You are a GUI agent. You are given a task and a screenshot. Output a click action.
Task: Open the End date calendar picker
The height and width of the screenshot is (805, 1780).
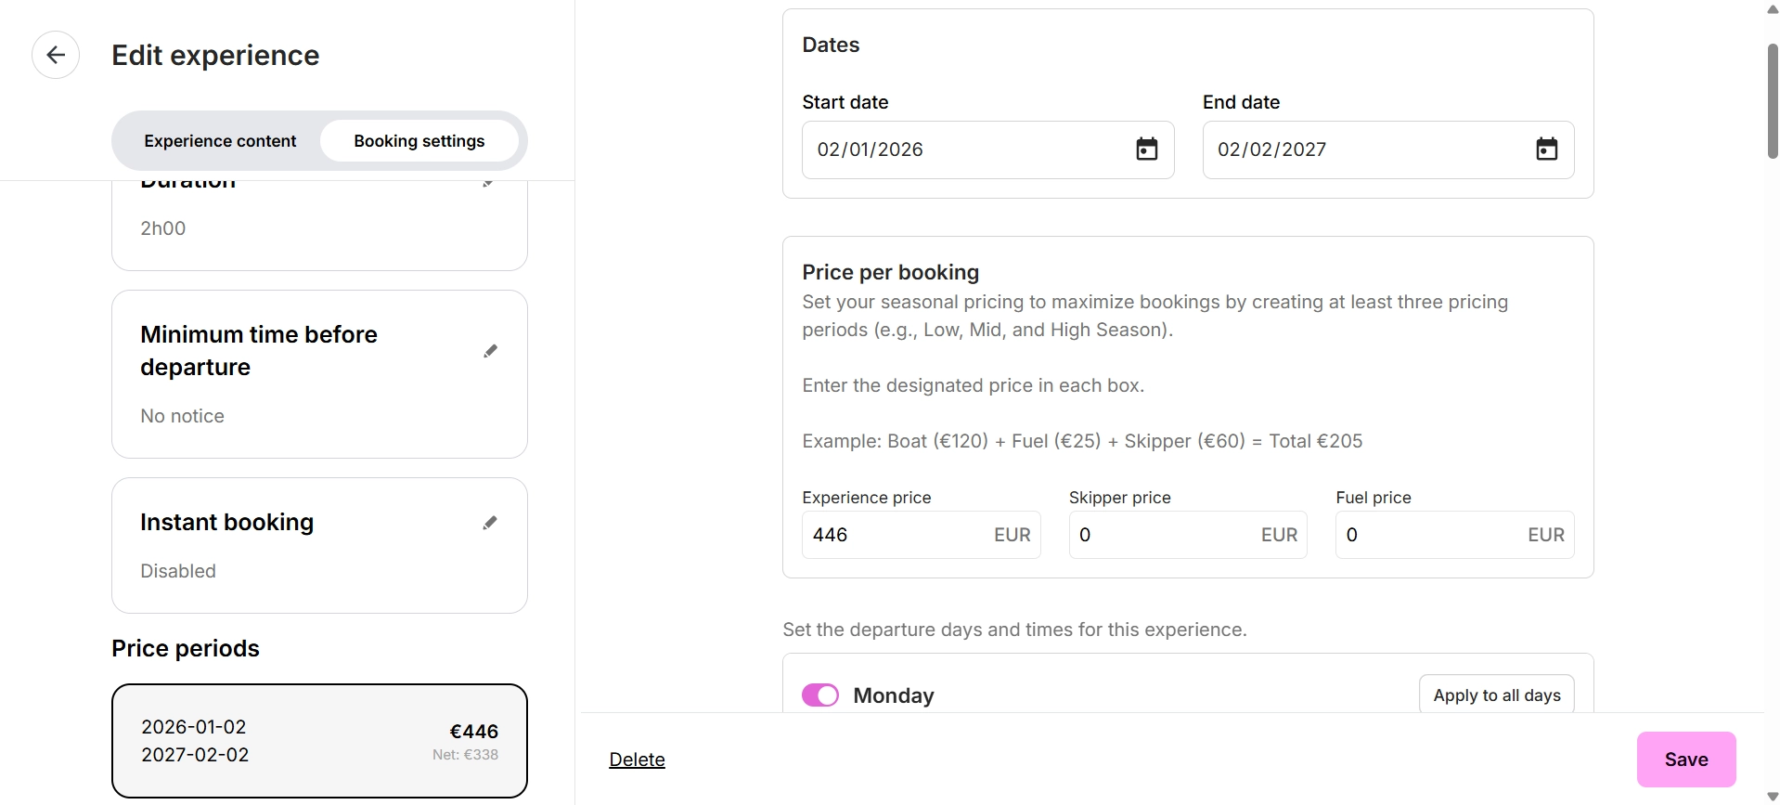(x=1546, y=149)
